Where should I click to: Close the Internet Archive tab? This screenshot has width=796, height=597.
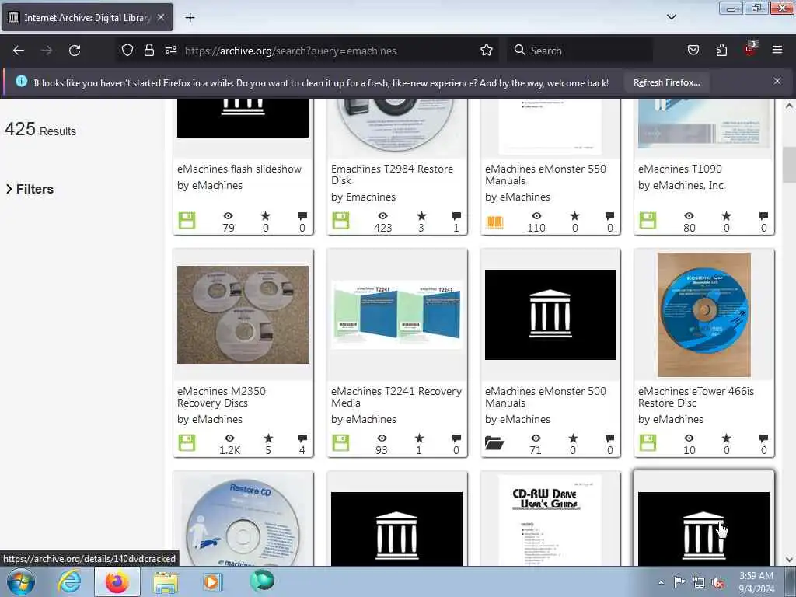pos(160,18)
